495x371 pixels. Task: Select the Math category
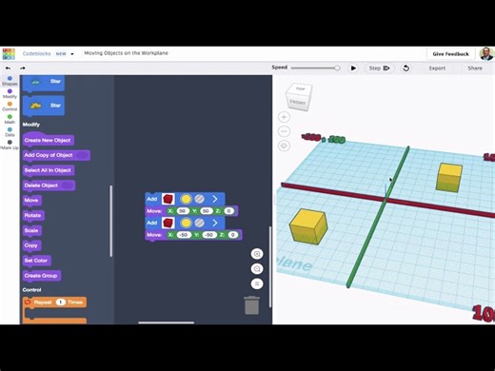tap(10, 119)
